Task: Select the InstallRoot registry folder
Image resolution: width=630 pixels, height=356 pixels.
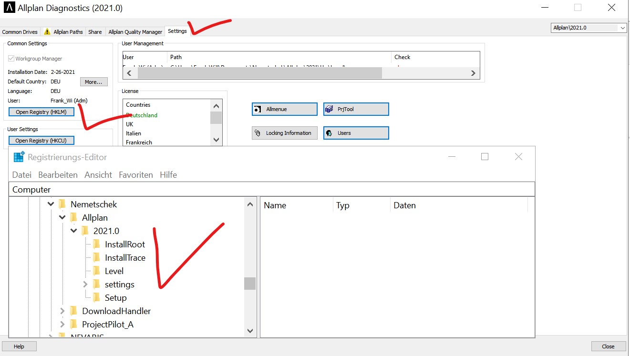Action: (124, 244)
